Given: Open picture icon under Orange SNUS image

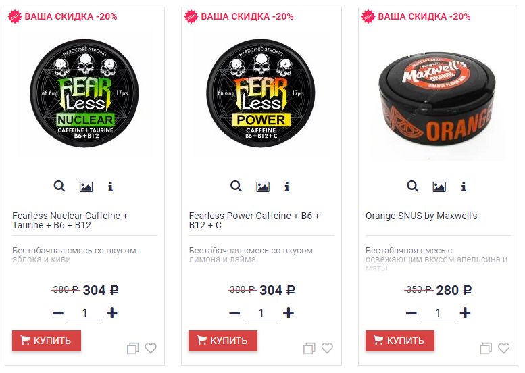Looking at the screenshot, I should [439, 186].
